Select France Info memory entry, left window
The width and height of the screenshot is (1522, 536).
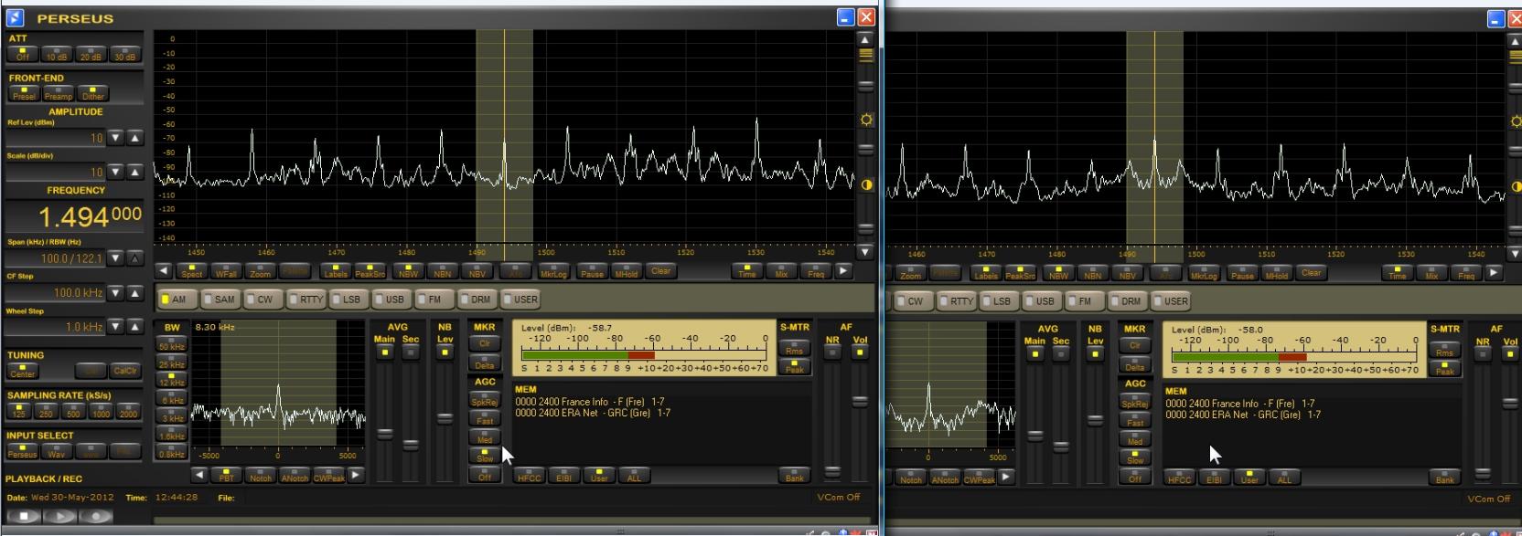coord(590,402)
